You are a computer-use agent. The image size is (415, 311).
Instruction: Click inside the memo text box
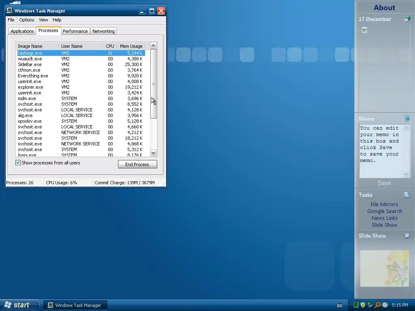[x=381, y=151]
